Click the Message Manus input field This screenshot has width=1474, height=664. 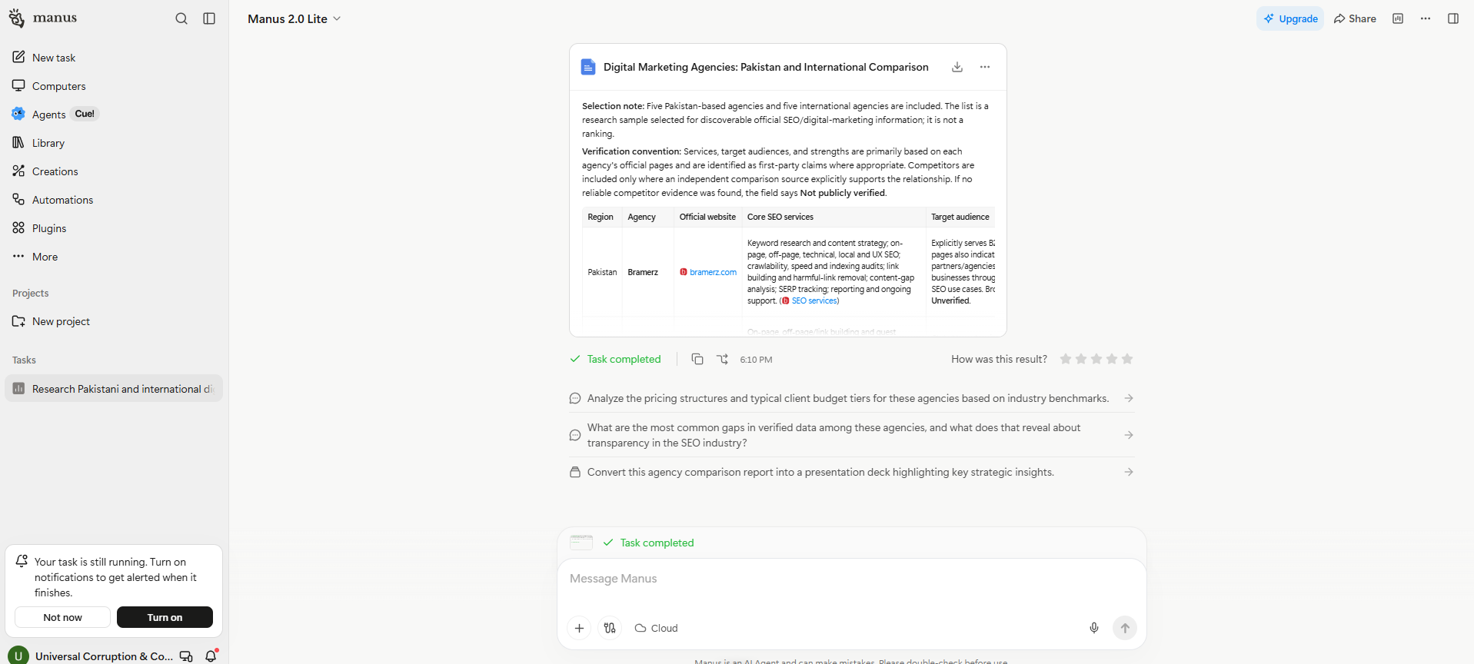point(852,579)
